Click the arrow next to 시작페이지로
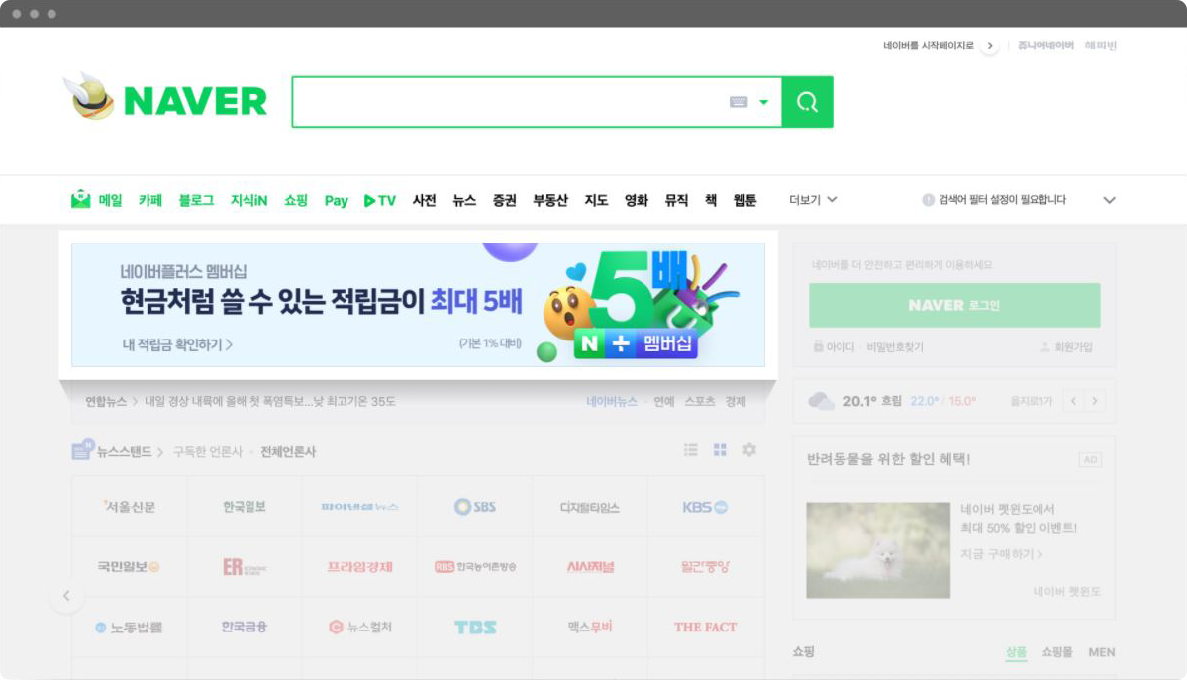 (990, 46)
